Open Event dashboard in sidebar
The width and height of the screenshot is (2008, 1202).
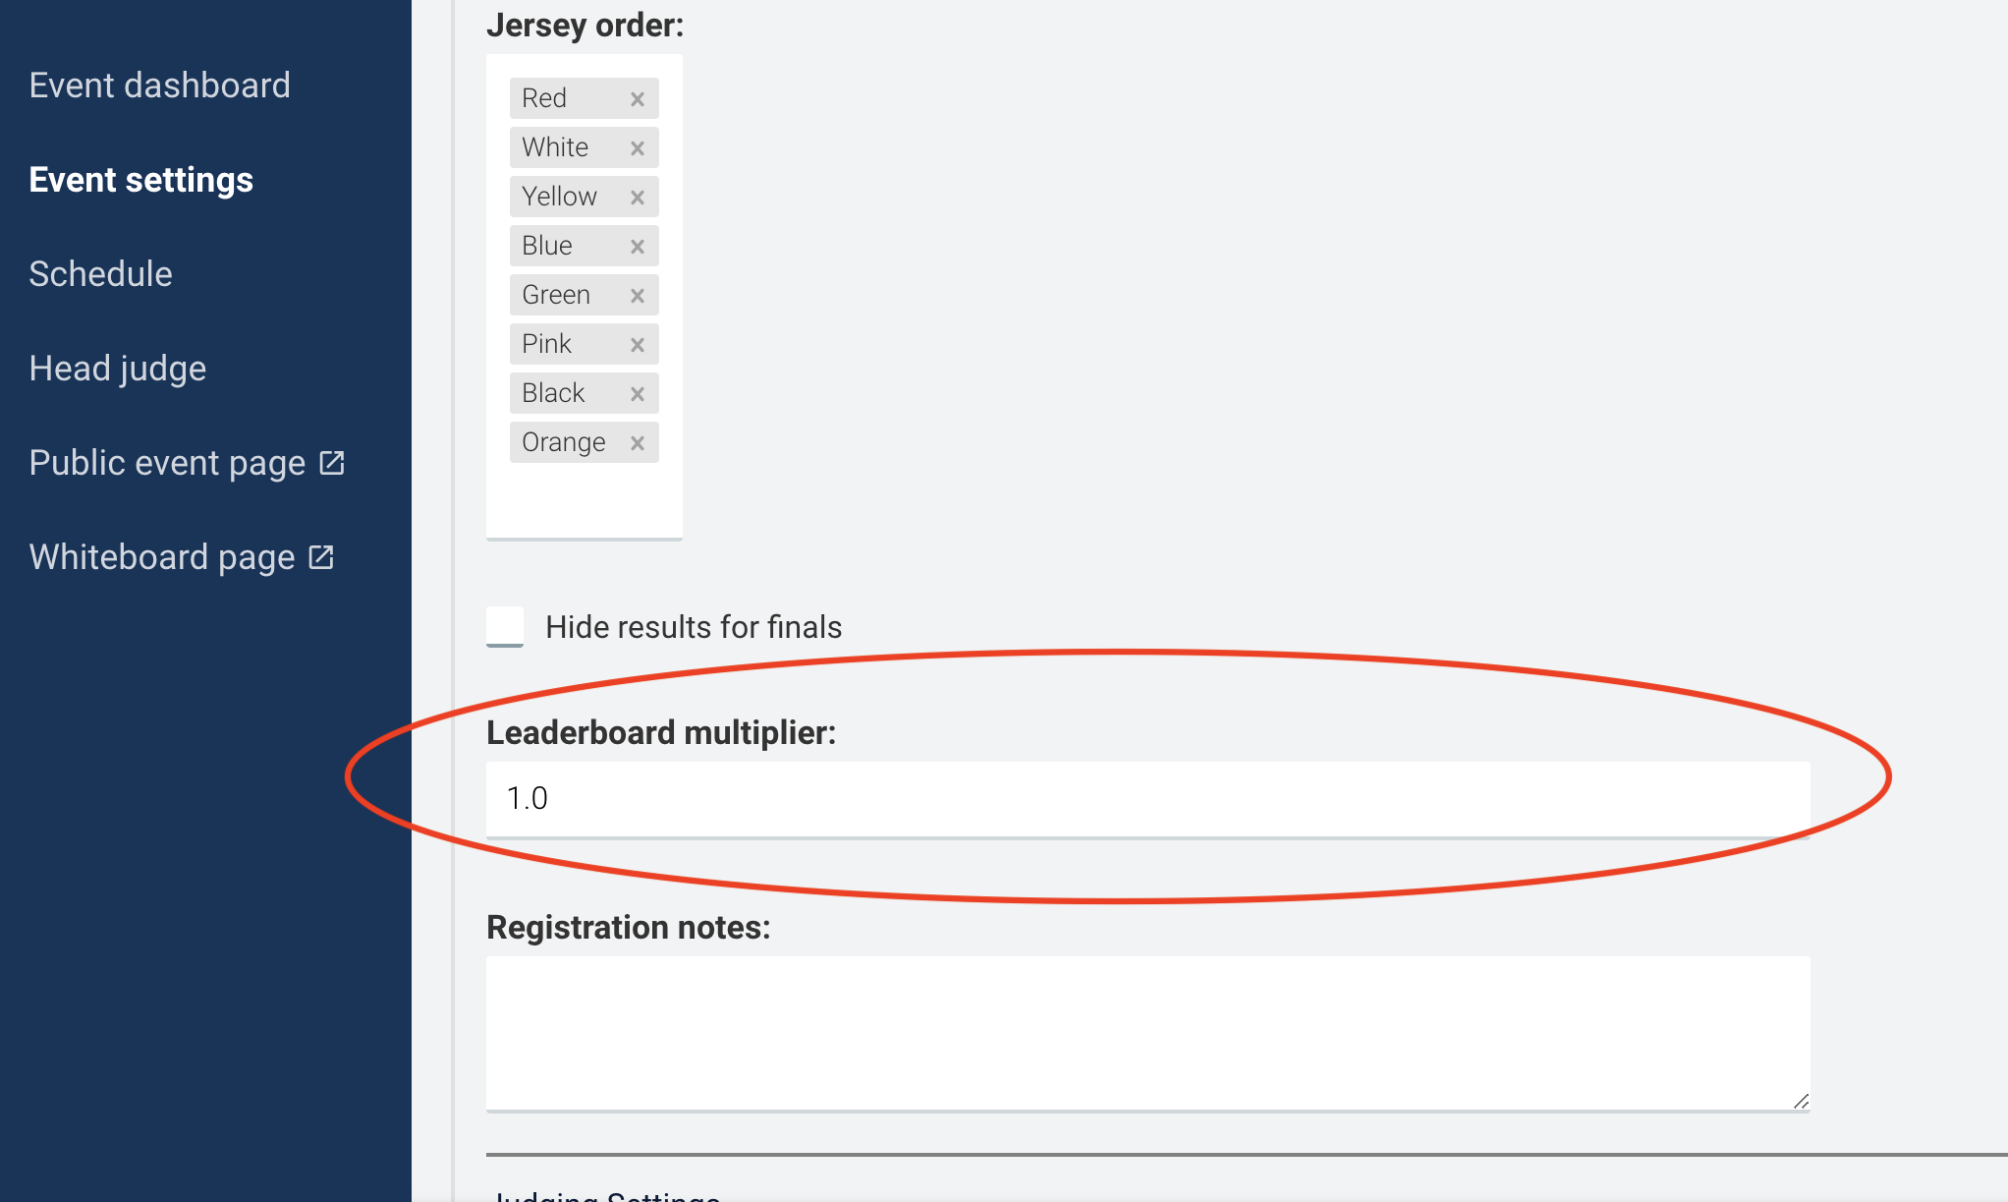coord(159,86)
